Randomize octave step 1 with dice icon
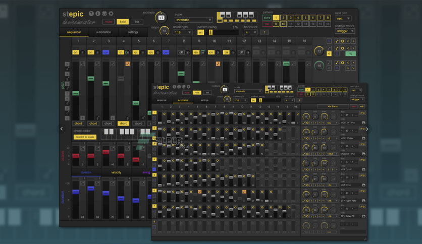 [x=82, y=148]
